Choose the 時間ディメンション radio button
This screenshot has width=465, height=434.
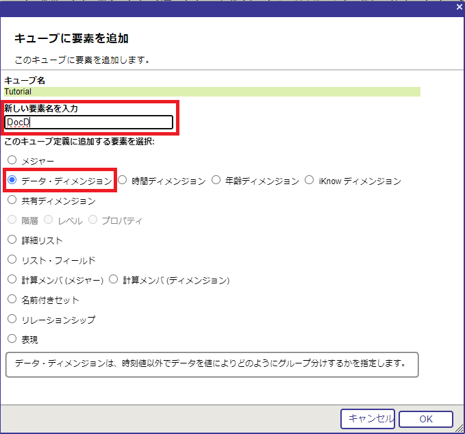(123, 181)
